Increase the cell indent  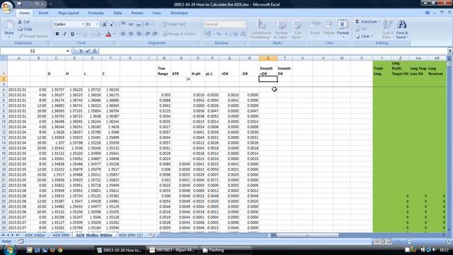pos(155,34)
